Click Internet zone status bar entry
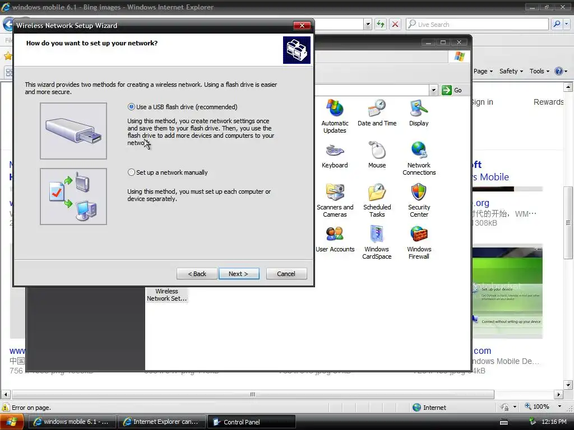 [429, 407]
